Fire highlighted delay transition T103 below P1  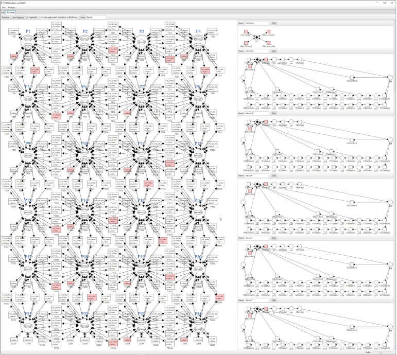pyautogui.click(x=14, y=57)
